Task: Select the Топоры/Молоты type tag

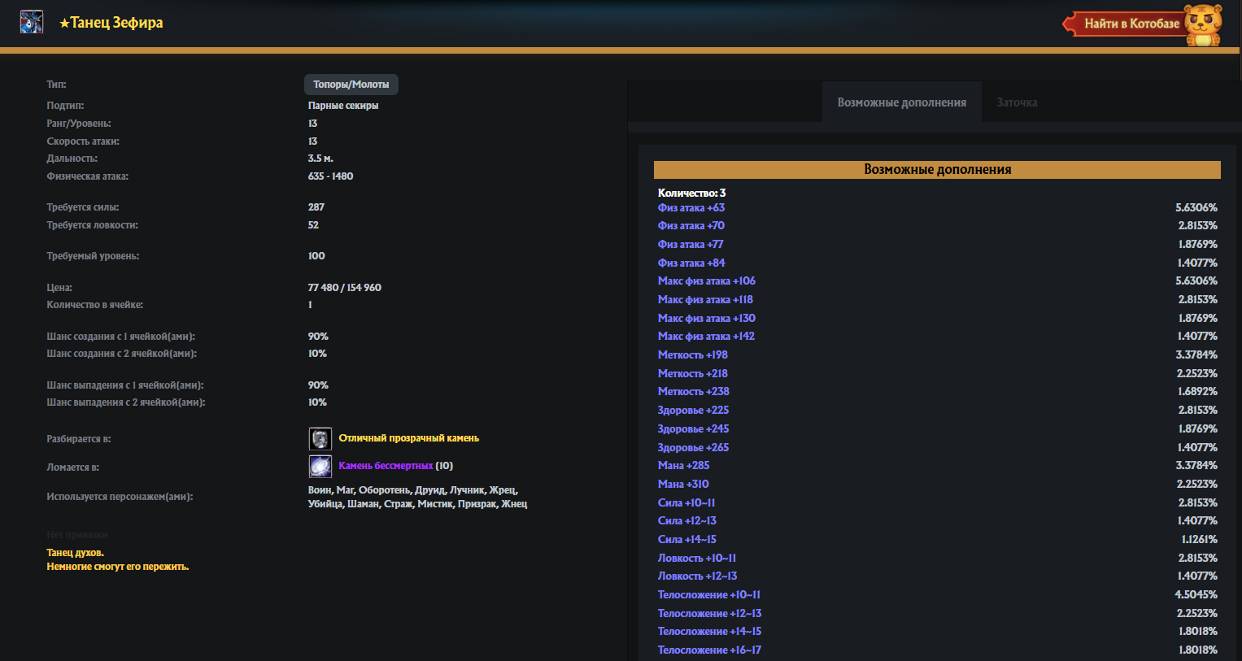Action: pos(351,85)
